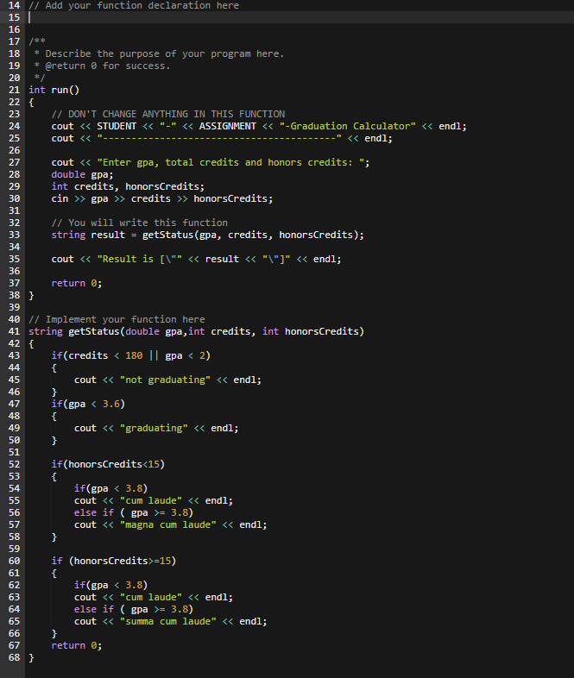574x678 pixels.
Task: Click line number 41 in the gutter
Action: (x=15, y=331)
